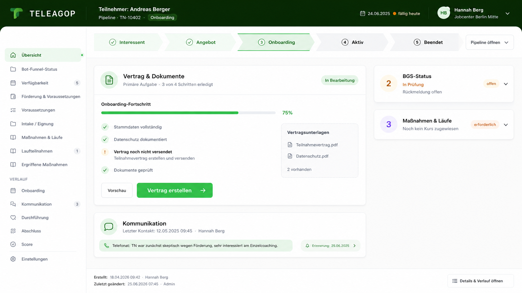Click the book icon of Ergriffene Maßnahmen
The width and height of the screenshot is (522, 293).
coord(13,164)
